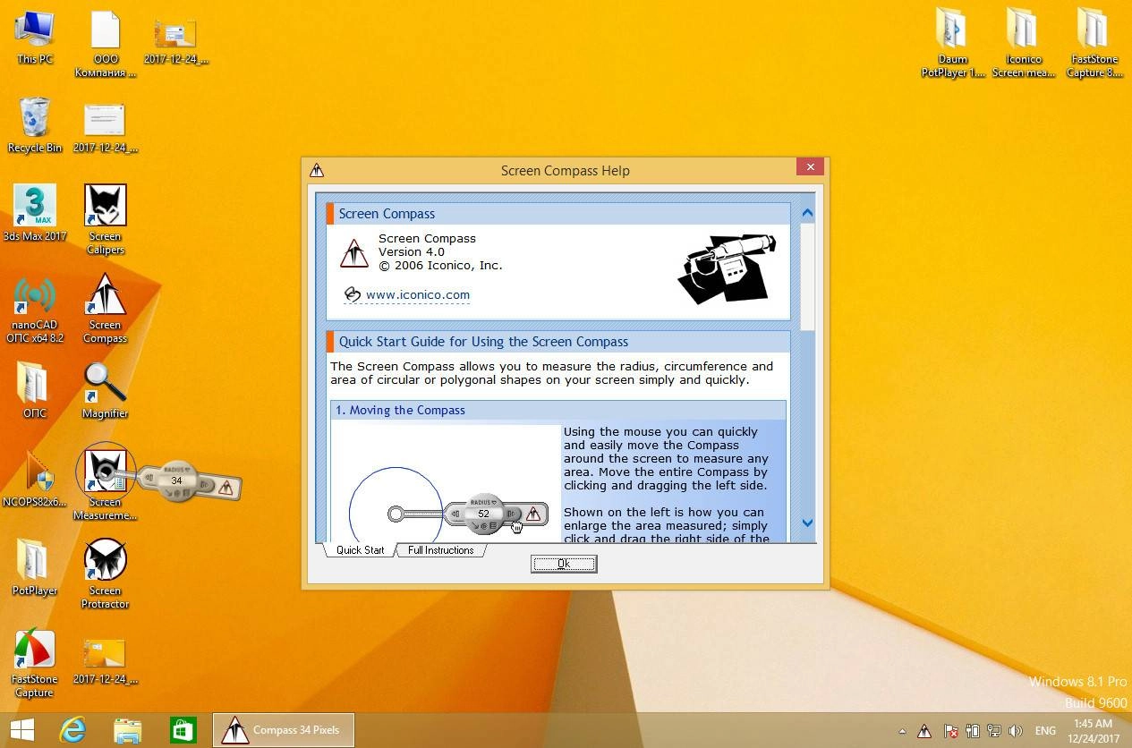Click the compass icon in Help title bar

pyautogui.click(x=316, y=170)
